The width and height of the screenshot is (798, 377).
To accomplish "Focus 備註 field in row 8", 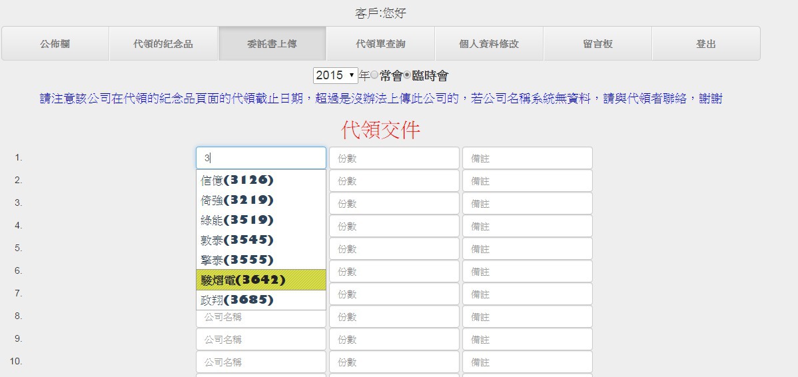I will [528, 316].
